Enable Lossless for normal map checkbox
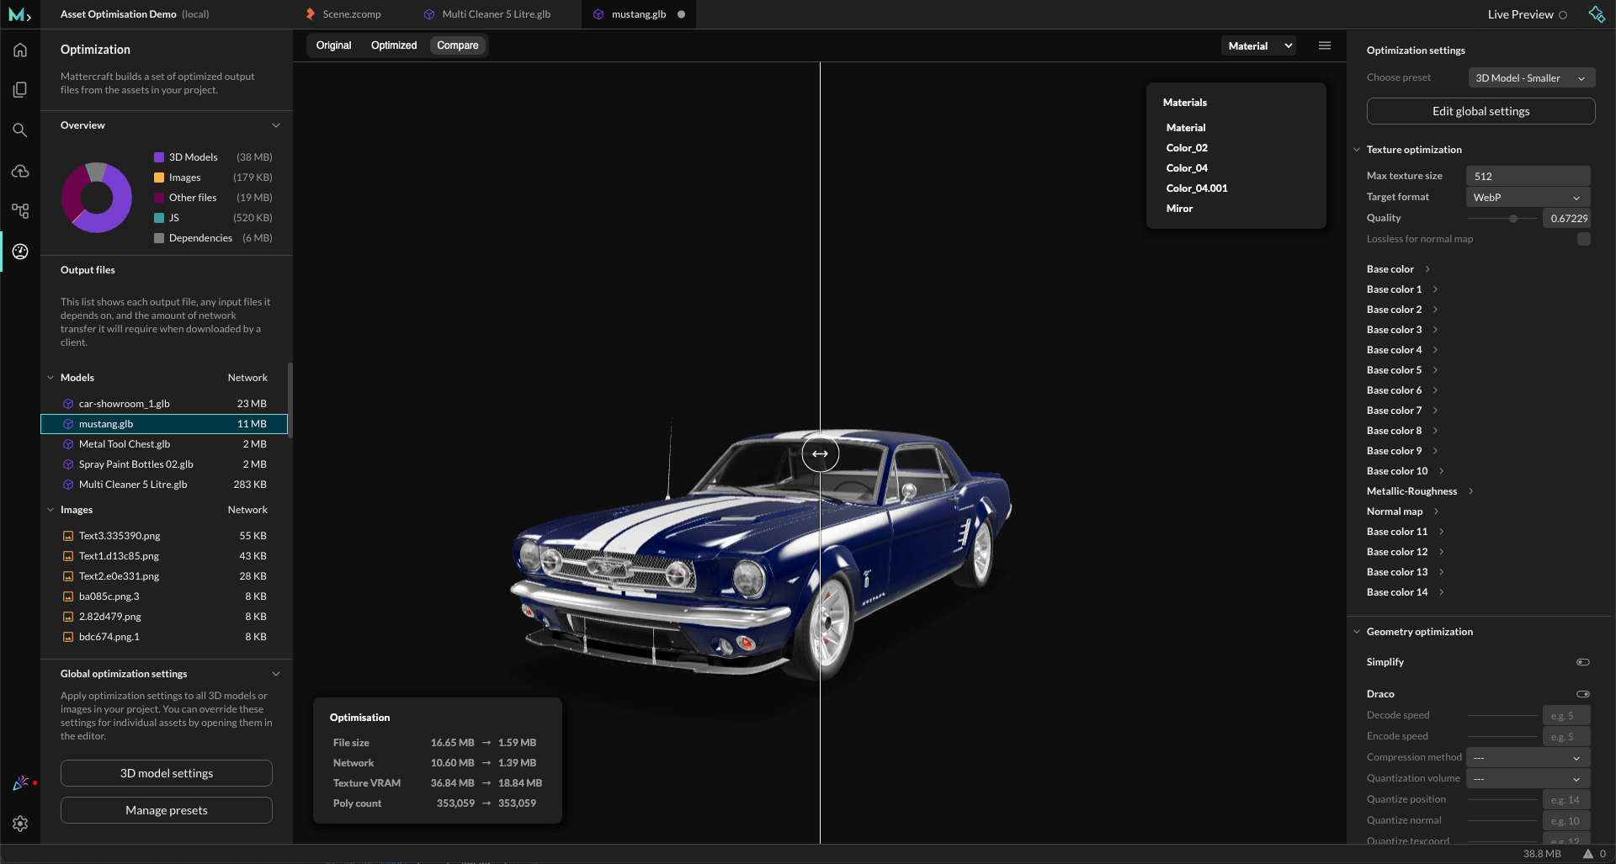Image resolution: width=1616 pixels, height=864 pixels. (1583, 239)
